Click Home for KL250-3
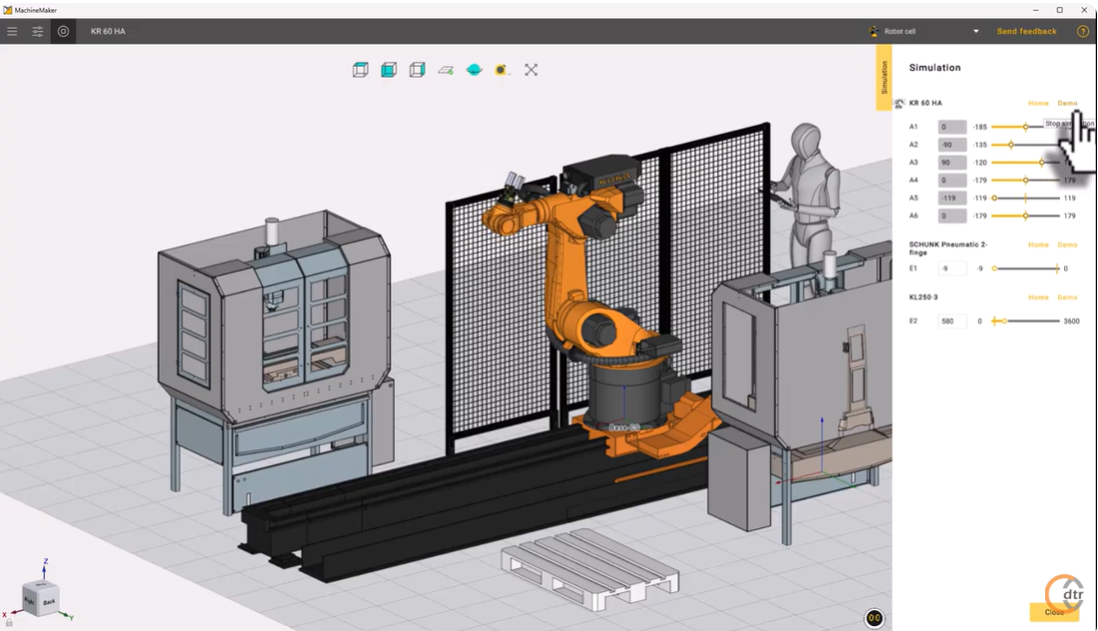 [1038, 298]
